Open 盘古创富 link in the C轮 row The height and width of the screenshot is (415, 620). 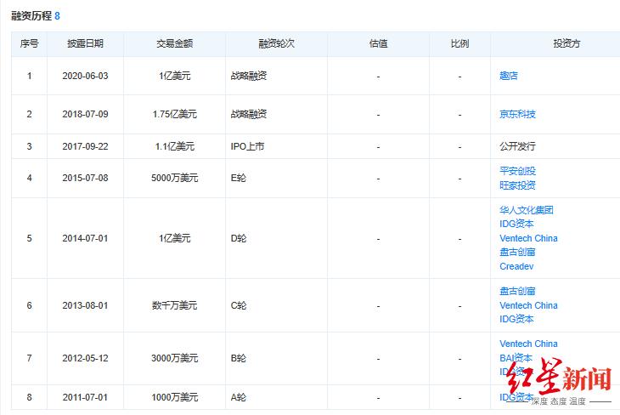[x=517, y=291]
